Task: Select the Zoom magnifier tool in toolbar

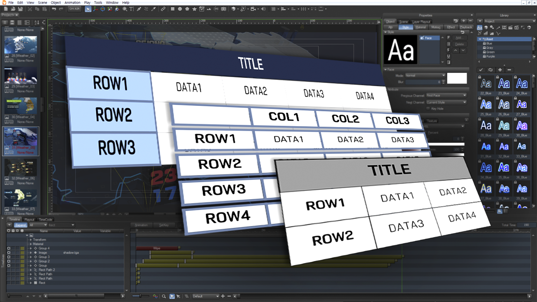Action: (x=124, y=9)
